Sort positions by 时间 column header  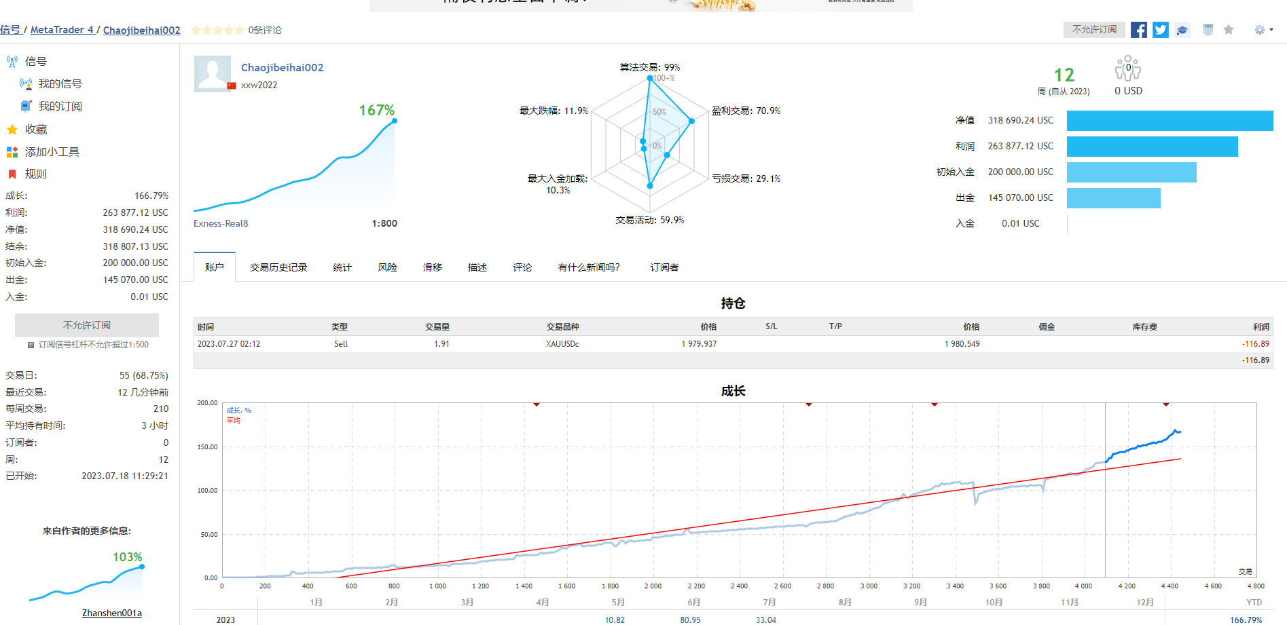[x=206, y=327]
